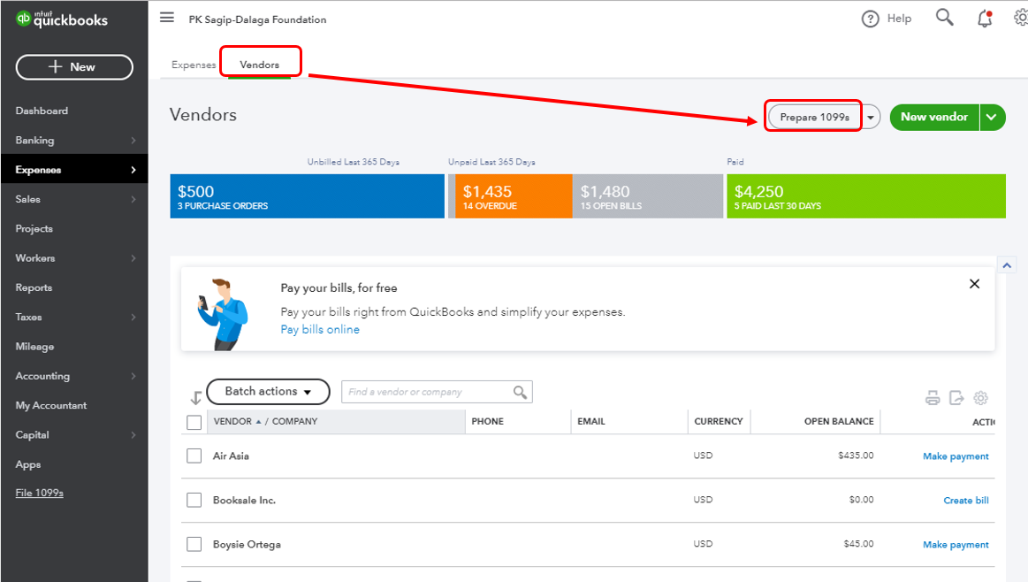Expand the Sales sidebar menu
Screen dimensions: 1028x582
click(133, 200)
